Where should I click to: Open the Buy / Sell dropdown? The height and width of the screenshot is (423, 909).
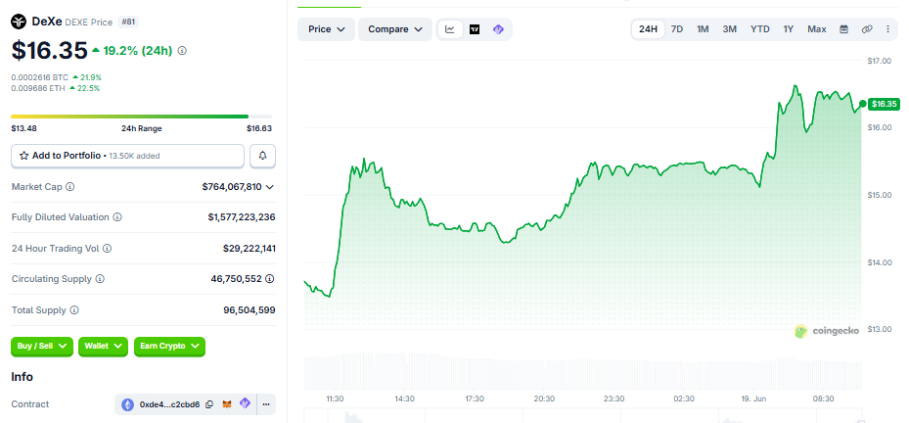coord(42,346)
